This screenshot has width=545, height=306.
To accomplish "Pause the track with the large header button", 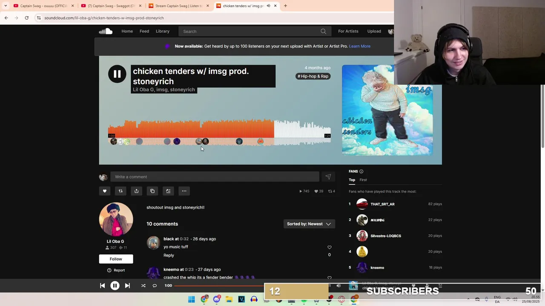I will pyautogui.click(x=117, y=74).
